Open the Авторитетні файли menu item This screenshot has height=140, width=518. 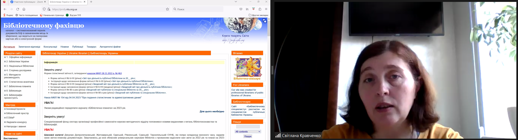(110, 47)
